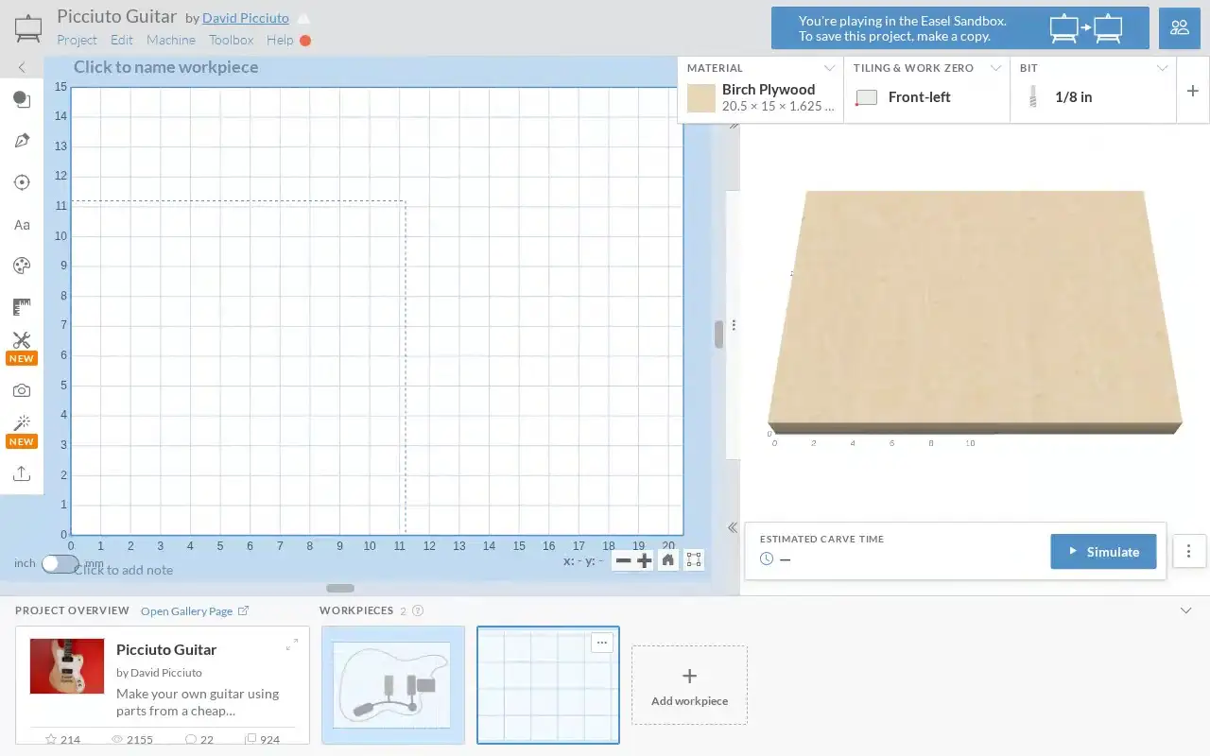This screenshot has height=756, width=1210.
Task: Open the David Picciuto author link
Action: click(246, 18)
